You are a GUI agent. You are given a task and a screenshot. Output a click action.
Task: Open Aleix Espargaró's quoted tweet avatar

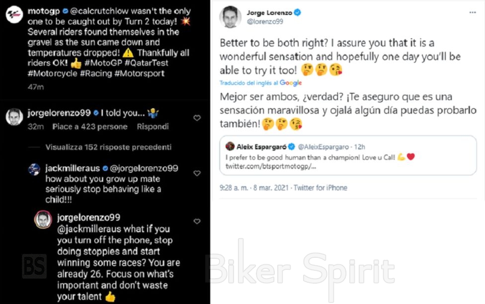pyautogui.click(x=230, y=147)
